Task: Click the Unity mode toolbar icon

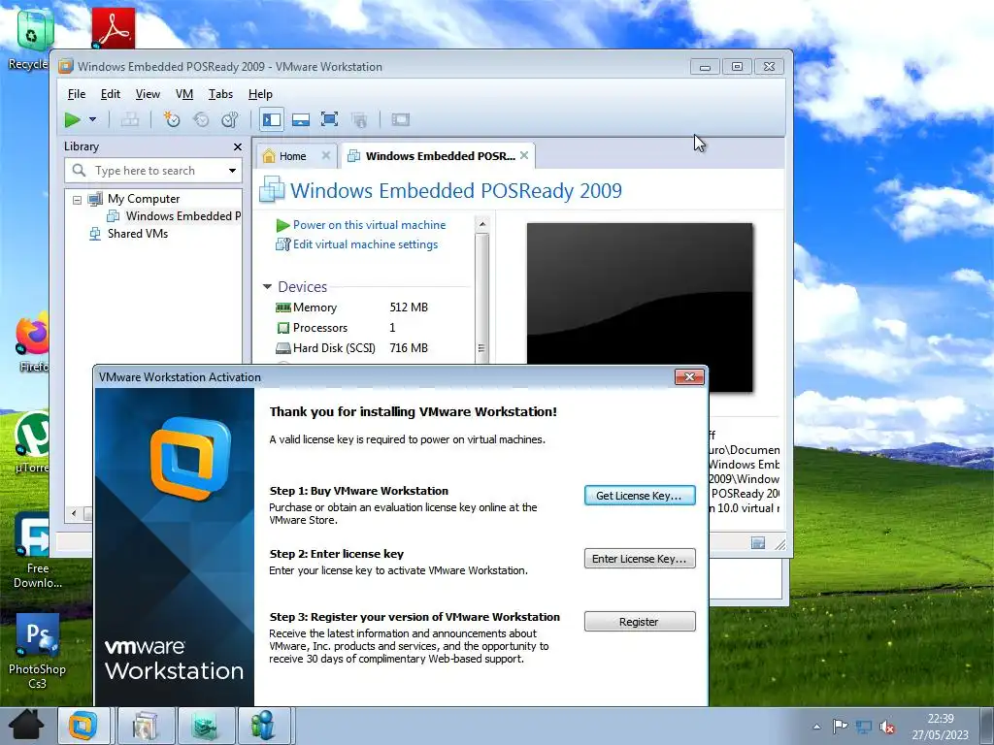Action: (x=359, y=119)
